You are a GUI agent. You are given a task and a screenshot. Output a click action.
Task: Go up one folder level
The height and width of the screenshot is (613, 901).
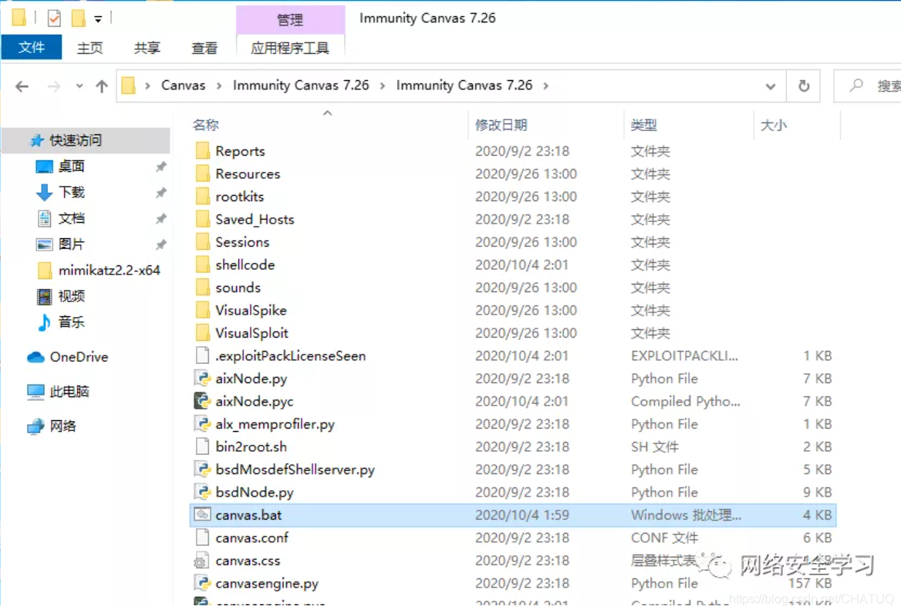click(102, 87)
